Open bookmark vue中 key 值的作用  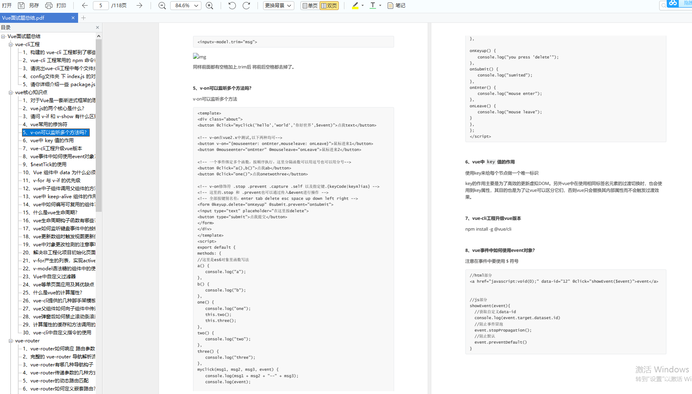tap(48, 141)
